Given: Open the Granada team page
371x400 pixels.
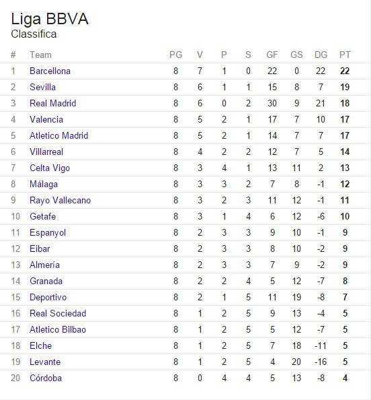Looking at the screenshot, I should (46, 281).
